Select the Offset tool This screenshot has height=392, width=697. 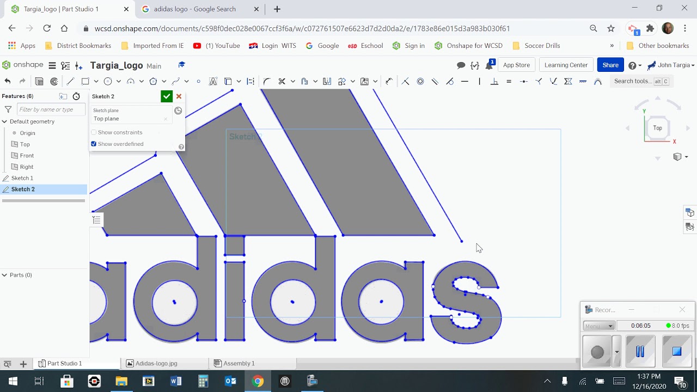(304, 81)
